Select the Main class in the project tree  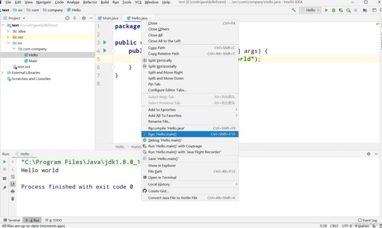pyautogui.click(x=33, y=61)
